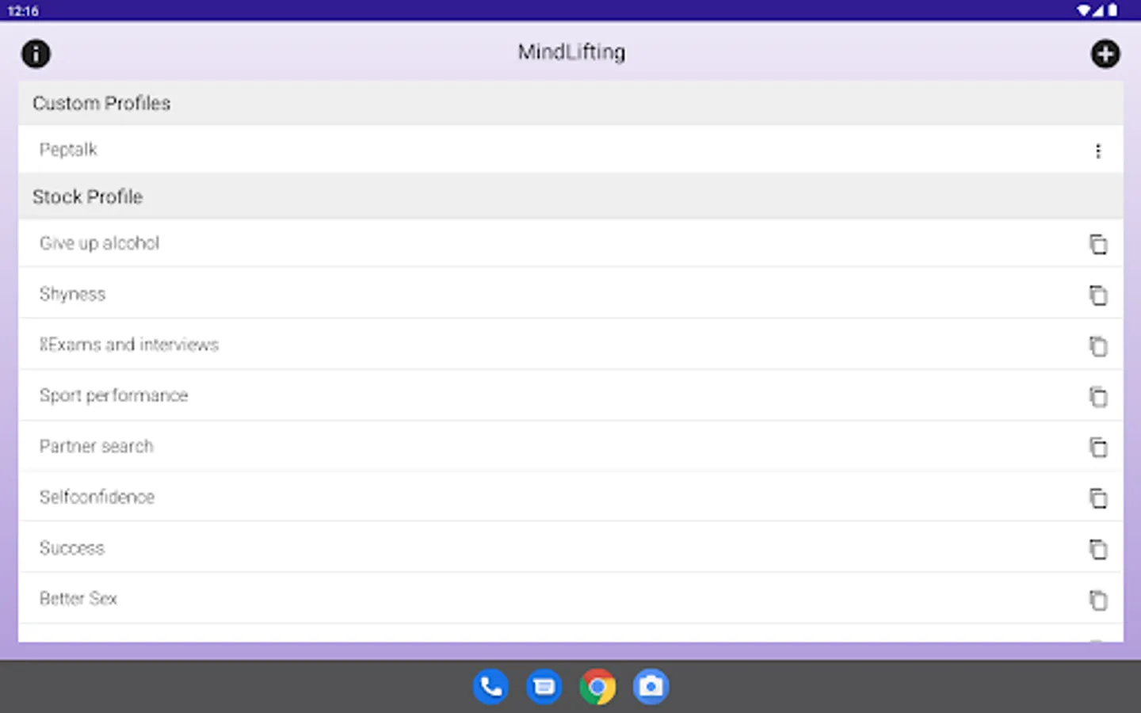Copy the Exams and interviews profile

[1097, 345]
